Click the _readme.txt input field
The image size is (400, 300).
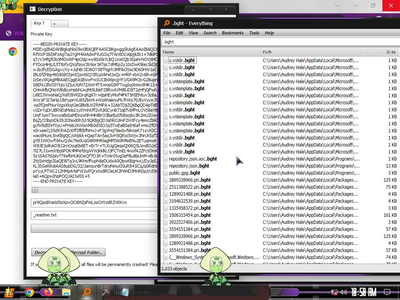coord(95,215)
